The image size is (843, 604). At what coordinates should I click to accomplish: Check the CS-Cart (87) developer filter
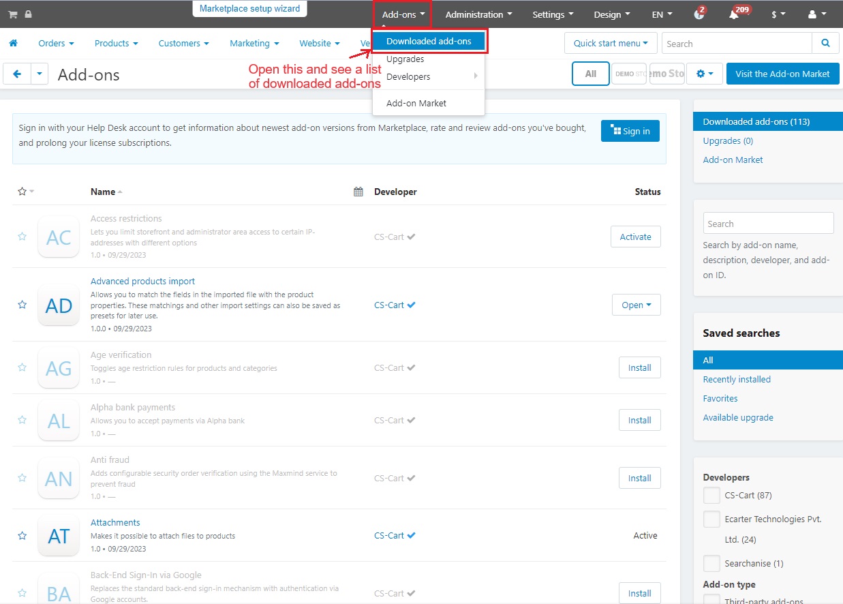pos(711,495)
